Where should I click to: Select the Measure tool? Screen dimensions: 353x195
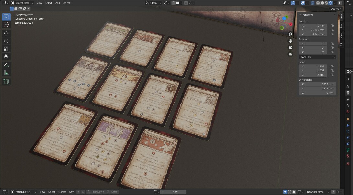point(6,73)
